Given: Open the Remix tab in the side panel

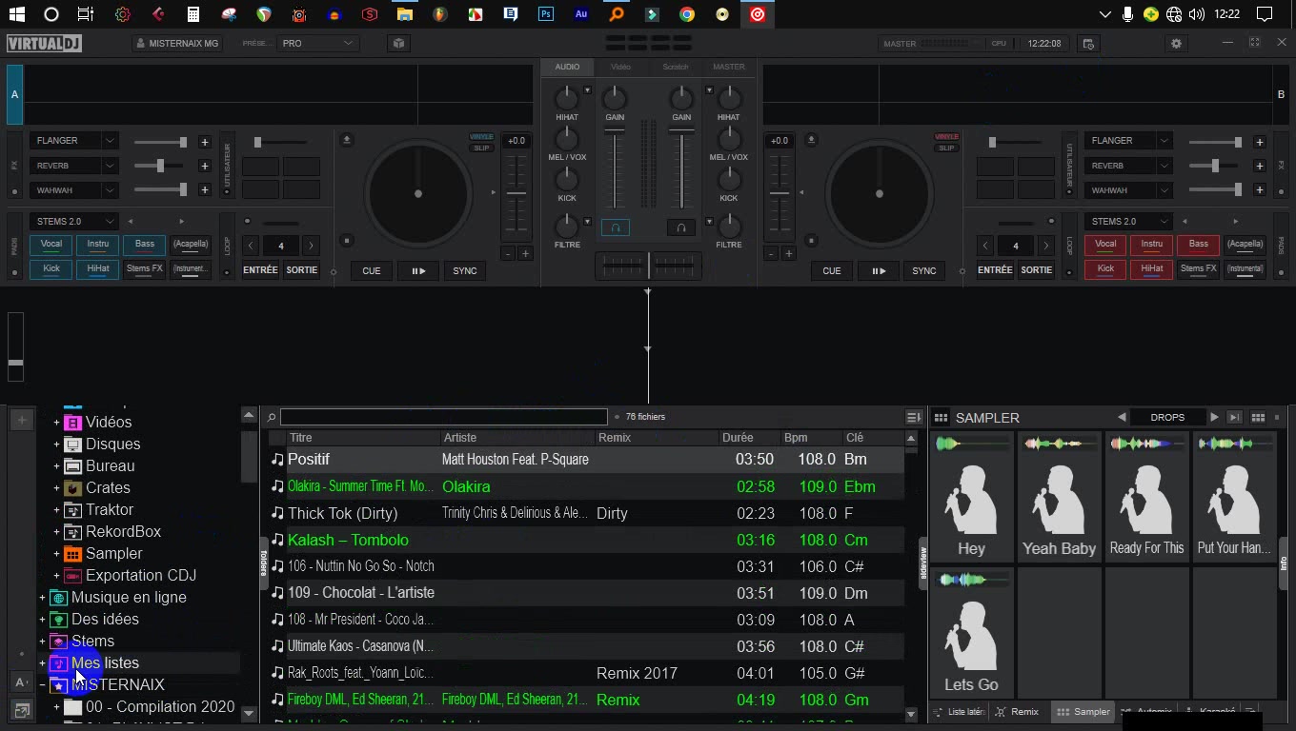Looking at the screenshot, I should click(1017, 712).
